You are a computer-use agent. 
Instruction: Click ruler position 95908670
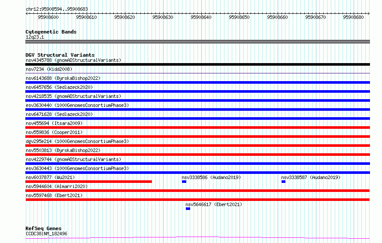pos(315,17)
